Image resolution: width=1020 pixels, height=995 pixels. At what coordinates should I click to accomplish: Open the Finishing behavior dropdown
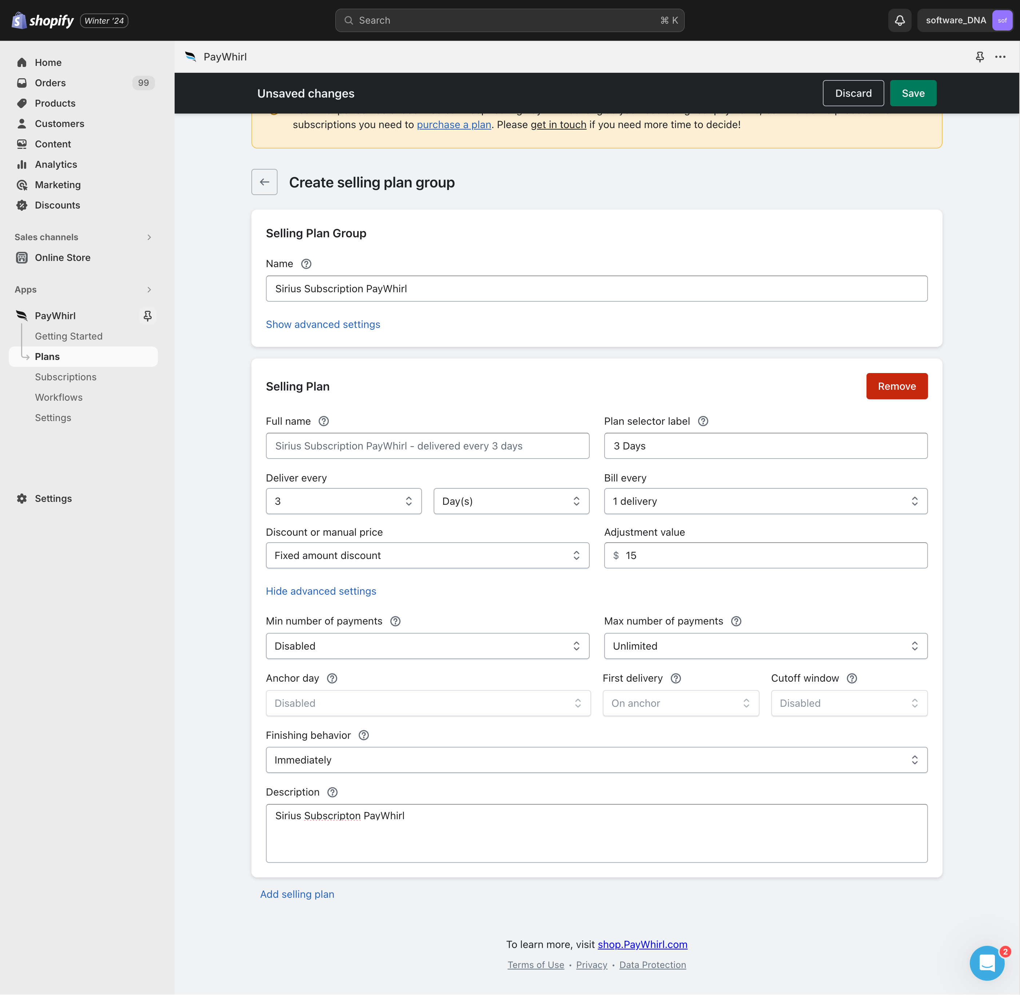[x=597, y=760]
